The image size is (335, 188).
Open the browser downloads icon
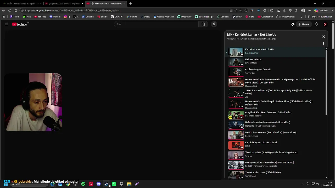(284, 10)
